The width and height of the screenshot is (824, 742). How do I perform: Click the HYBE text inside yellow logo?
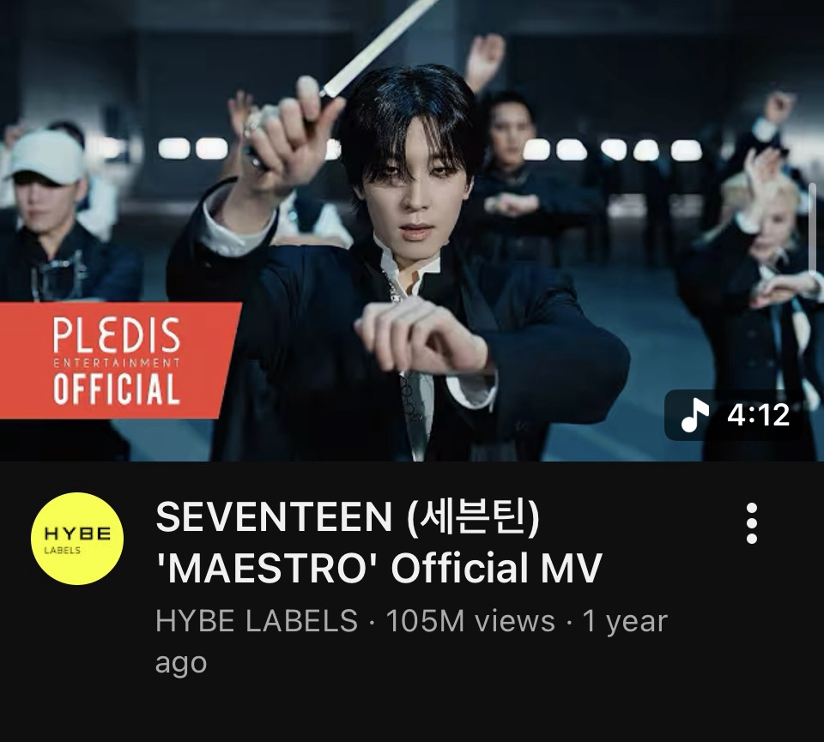click(77, 534)
